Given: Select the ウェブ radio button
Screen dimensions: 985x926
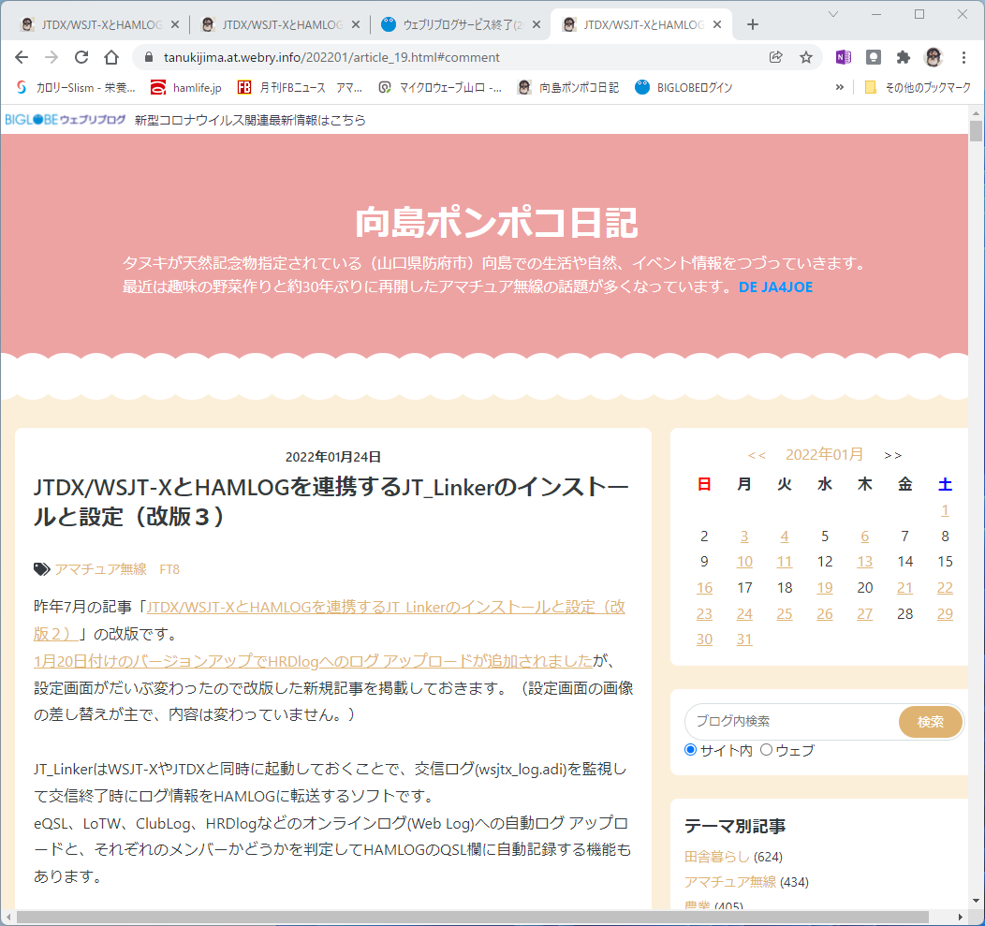Looking at the screenshot, I should pyautogui.click(x=767, y=749).
